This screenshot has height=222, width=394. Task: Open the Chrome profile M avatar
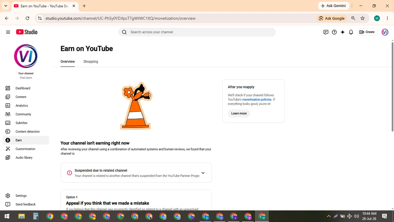point(377,18)
